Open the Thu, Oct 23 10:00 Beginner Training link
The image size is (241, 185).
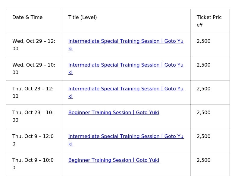tap(114, 113)
